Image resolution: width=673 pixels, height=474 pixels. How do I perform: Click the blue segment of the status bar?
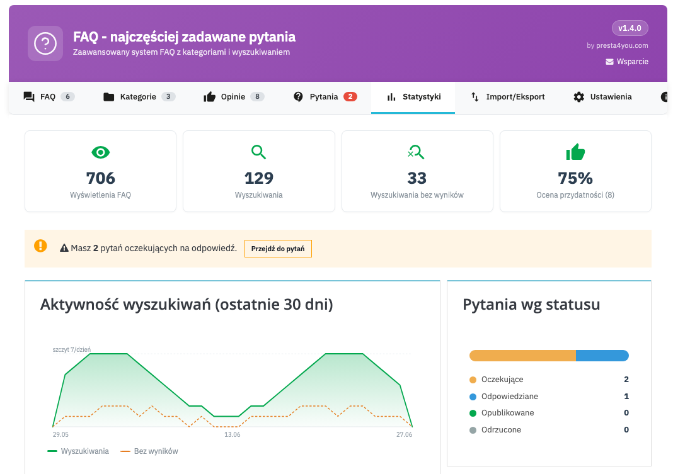[602, 356]
